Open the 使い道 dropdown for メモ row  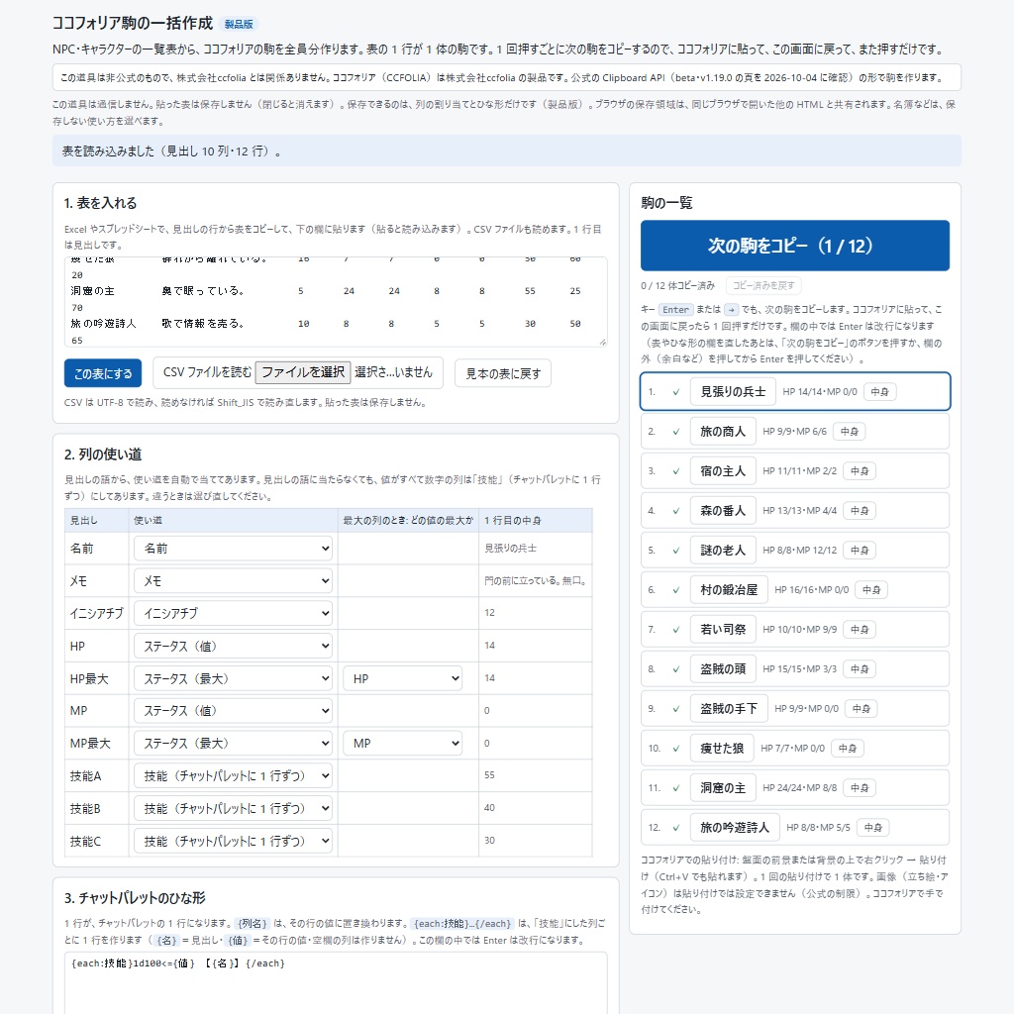pyautogui.click(x=233, y=580)
